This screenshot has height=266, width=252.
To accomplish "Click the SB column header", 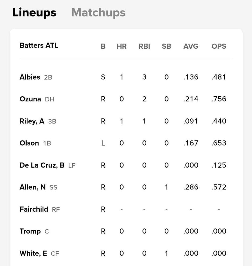I will click(x=166, y=46).
